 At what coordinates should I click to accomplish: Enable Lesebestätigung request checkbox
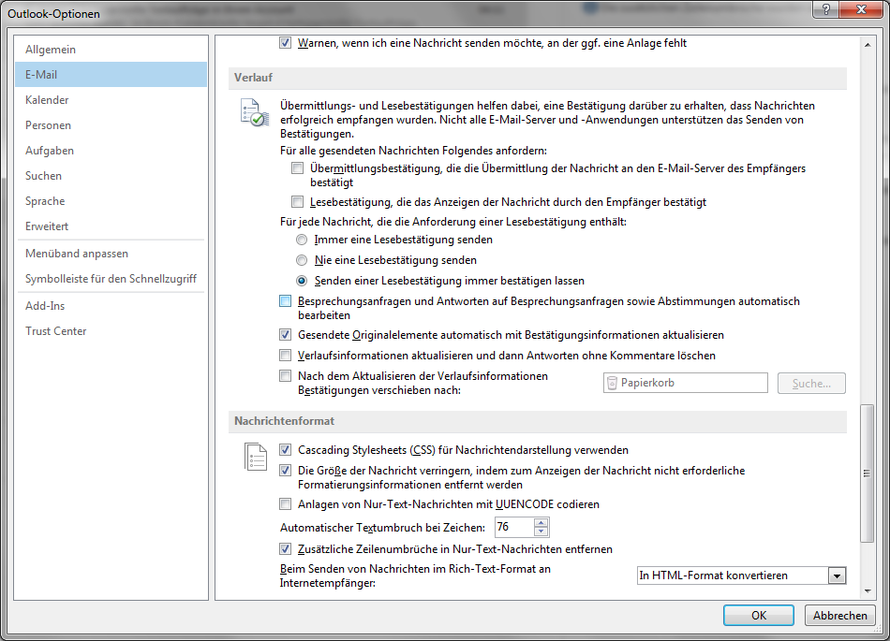tap(297, 202)
